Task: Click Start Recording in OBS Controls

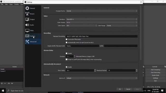Action: click(155, 73)
